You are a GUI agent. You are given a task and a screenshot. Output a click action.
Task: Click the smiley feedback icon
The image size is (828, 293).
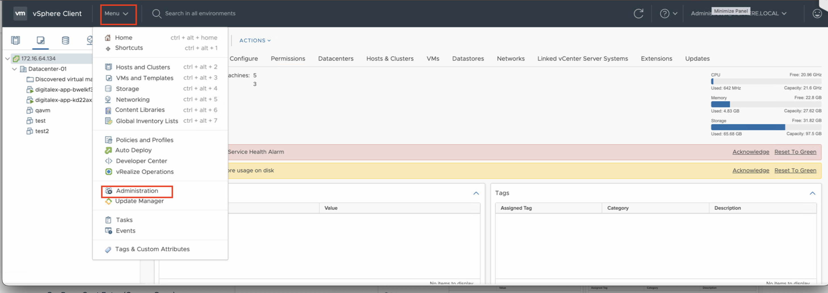[817, 13]
